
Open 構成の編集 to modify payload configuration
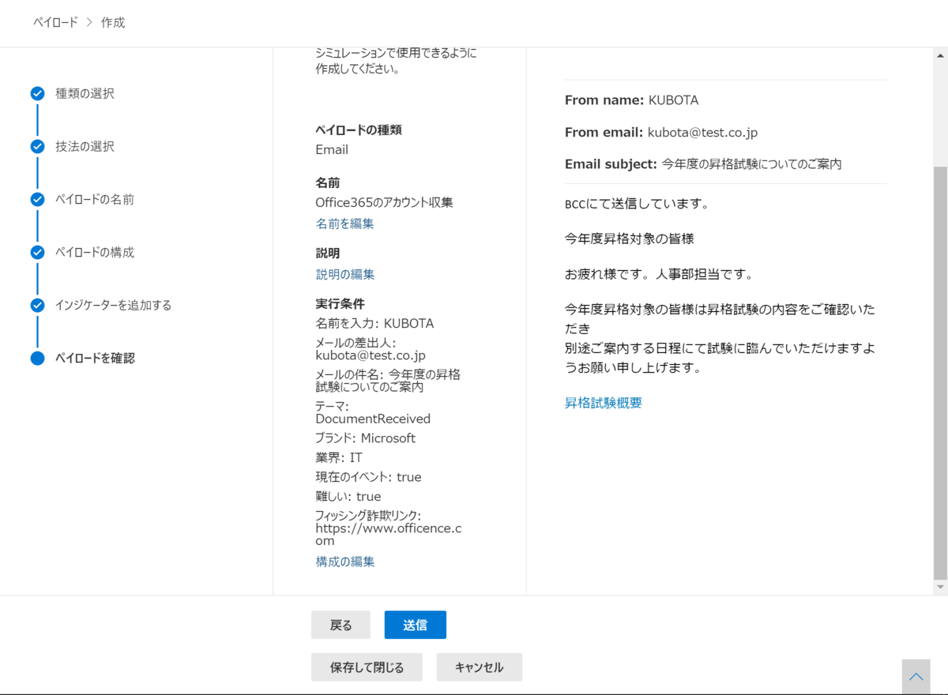(344, 562)
